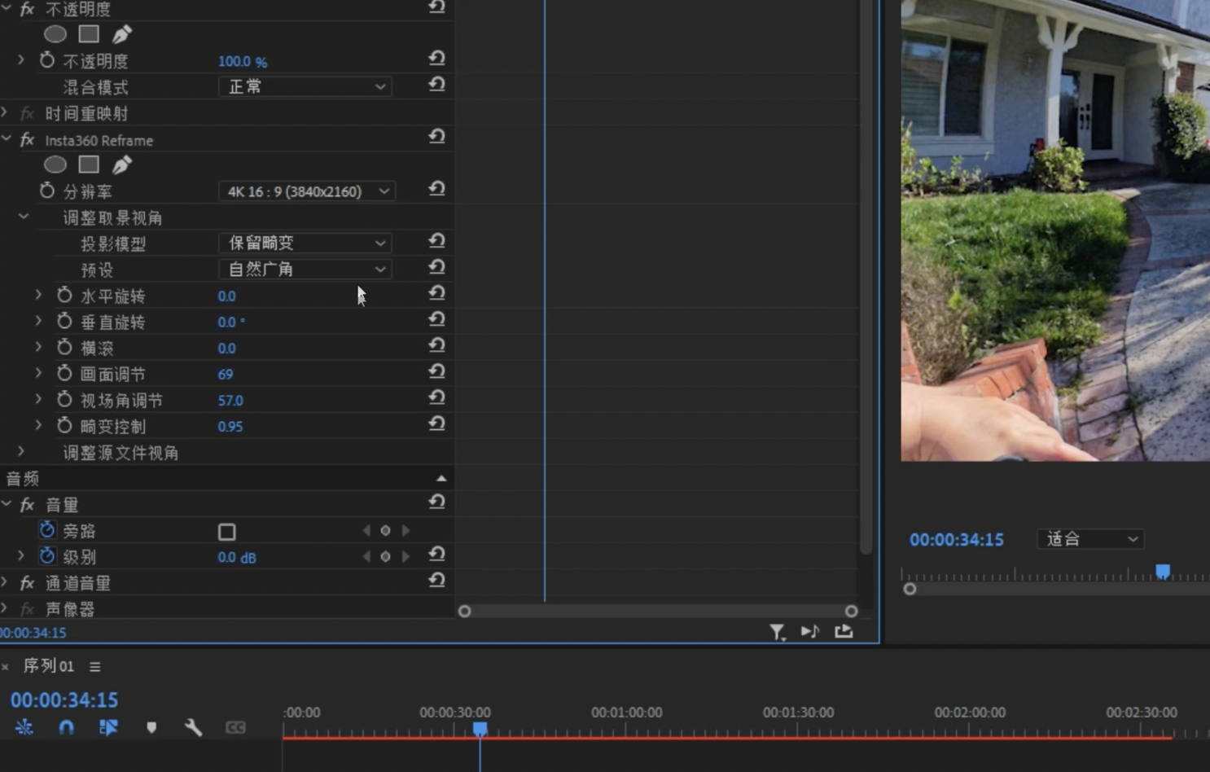The width and height of the screenshot is (1210, 772).
Task: Click the filter properties funnel icon
Action: point(777,632)
